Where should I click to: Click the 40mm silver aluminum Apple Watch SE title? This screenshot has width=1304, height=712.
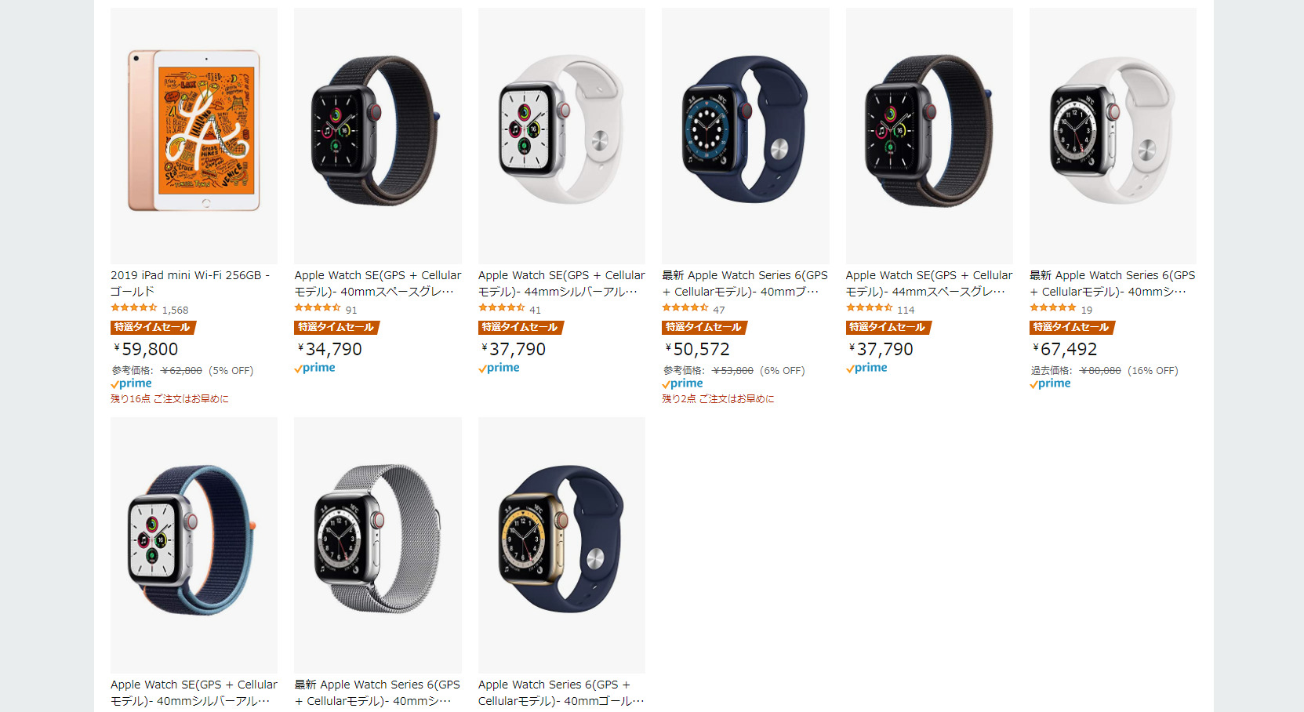point(194,692)
